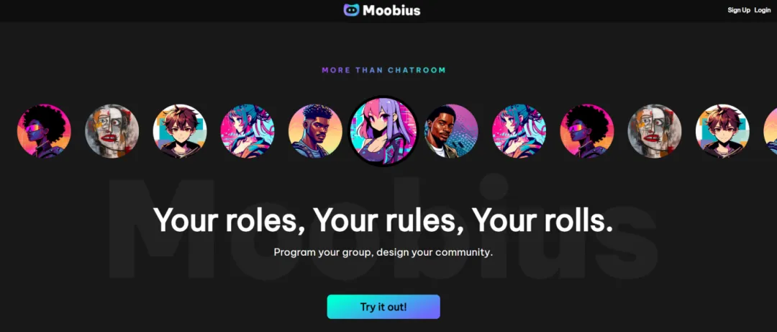Screen dimensions: 777x332
Task: Click the Program your group subtitle text
Action: 383,252
